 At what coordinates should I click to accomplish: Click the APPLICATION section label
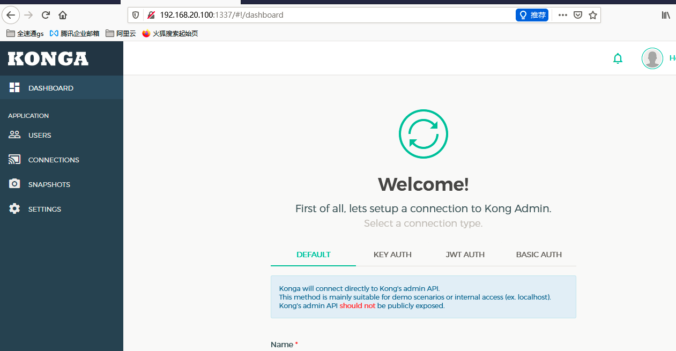pos(28,116)
